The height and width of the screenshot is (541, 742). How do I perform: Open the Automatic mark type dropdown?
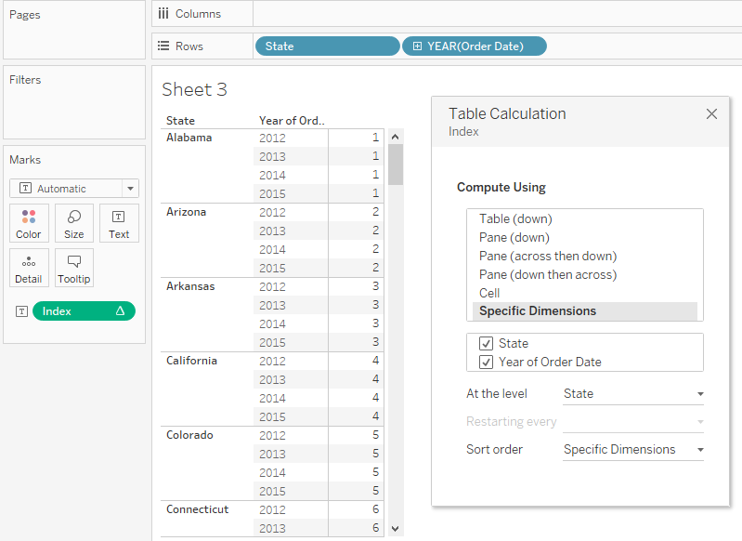point(74,188)
